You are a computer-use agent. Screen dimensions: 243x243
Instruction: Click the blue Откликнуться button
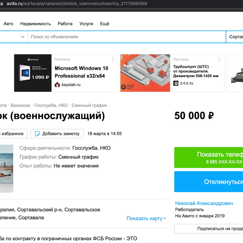(209, 182)
